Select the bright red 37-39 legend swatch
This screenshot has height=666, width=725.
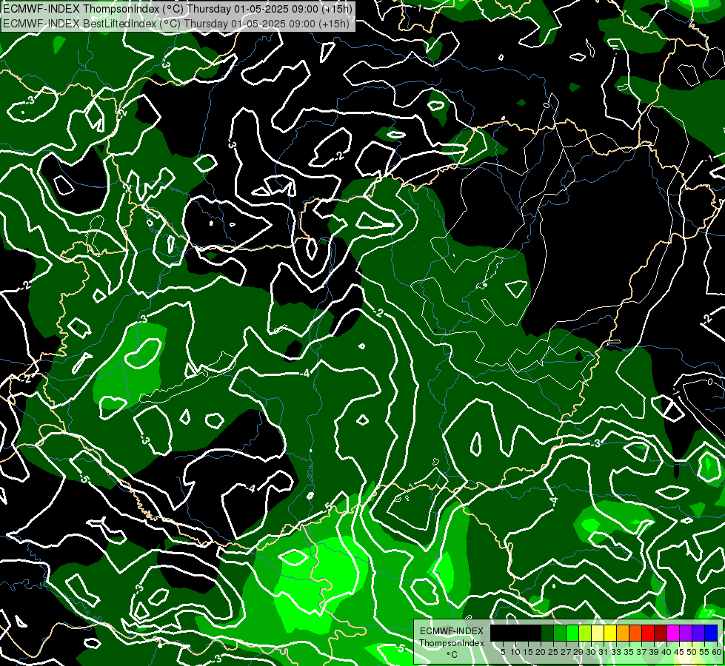pyautogui.click(x=648, y=633)
